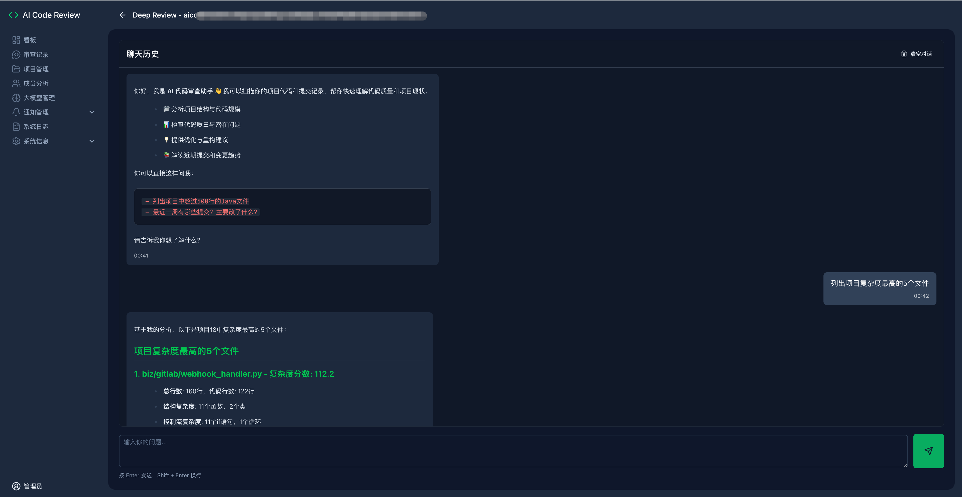Open the 通知管理 menu item
This screenshot has width=962, height=497.
point(36,112)
